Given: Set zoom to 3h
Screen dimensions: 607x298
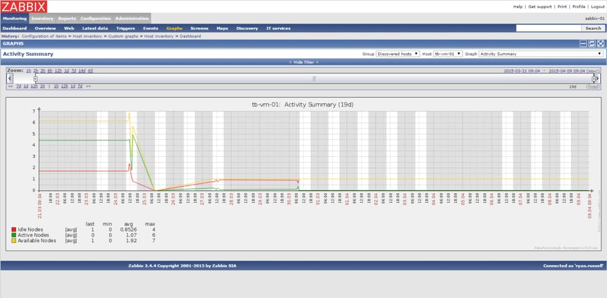Looking at the screenshot, I should point(43,70).
